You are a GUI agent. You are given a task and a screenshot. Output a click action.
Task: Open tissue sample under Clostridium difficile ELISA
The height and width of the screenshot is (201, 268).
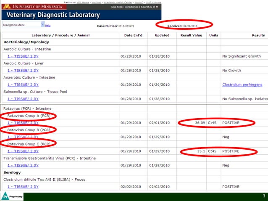pyautogui.click(x=23, y=186)
